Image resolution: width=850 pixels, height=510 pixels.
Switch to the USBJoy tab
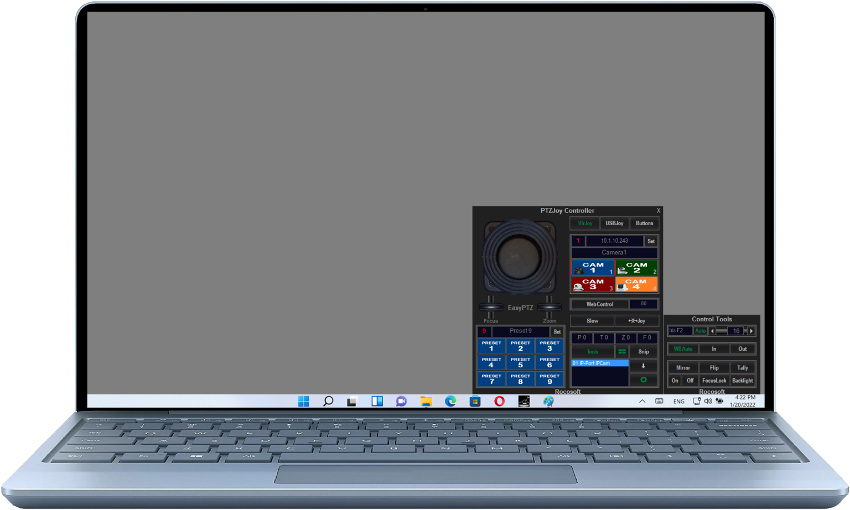pyautogui.click(x=614, y=223)
